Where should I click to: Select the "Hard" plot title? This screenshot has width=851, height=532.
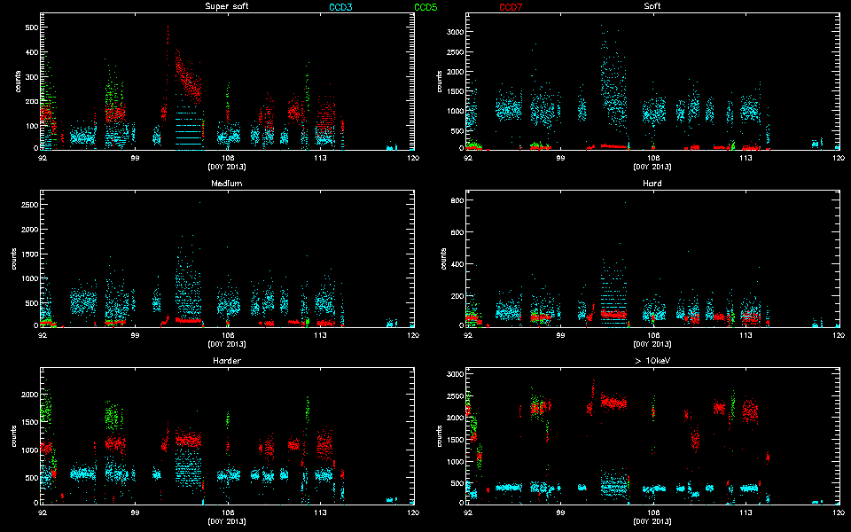point(652,184)
